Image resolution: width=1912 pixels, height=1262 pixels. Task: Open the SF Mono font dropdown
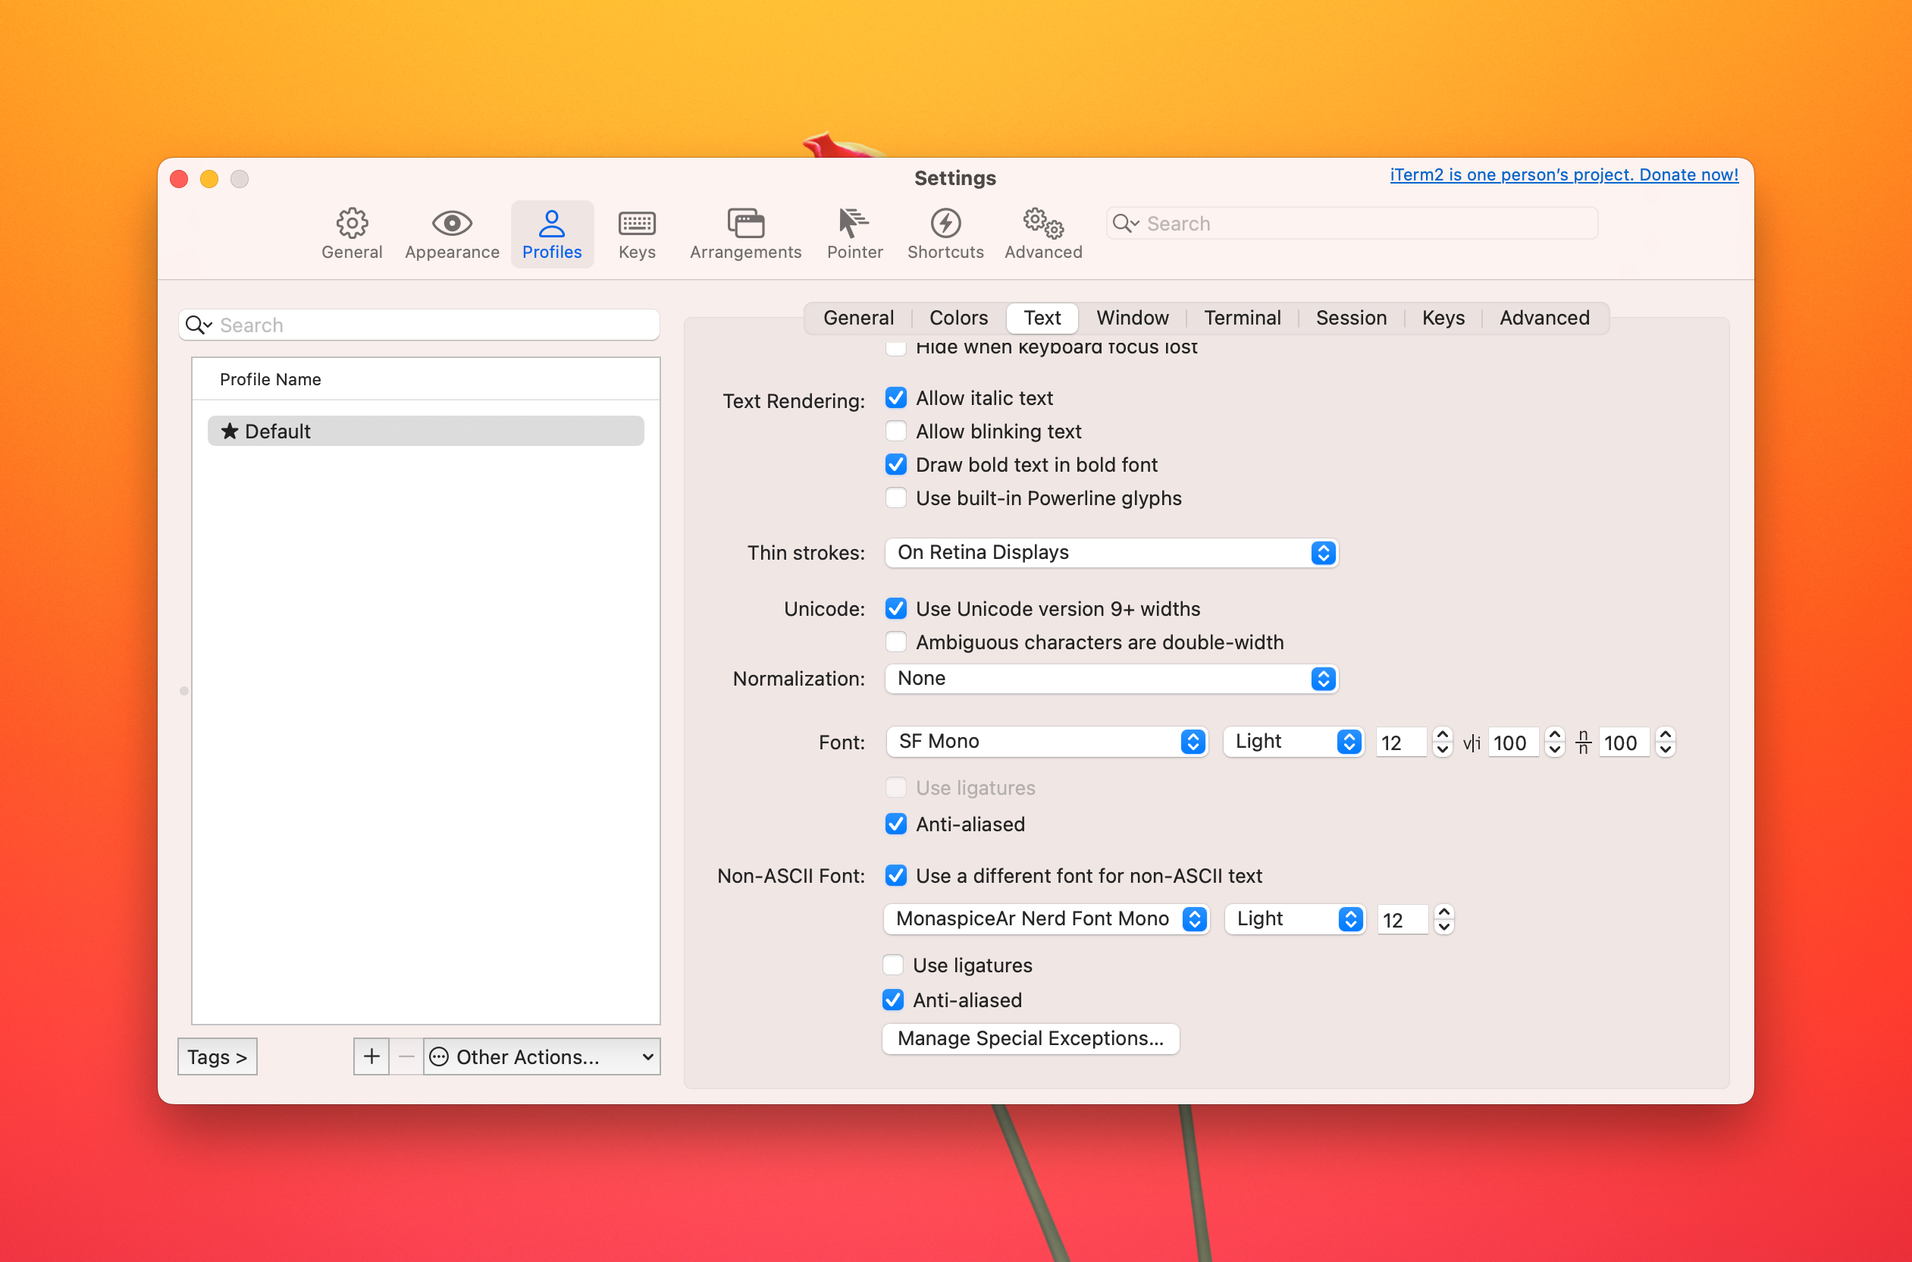(1046, 741)
